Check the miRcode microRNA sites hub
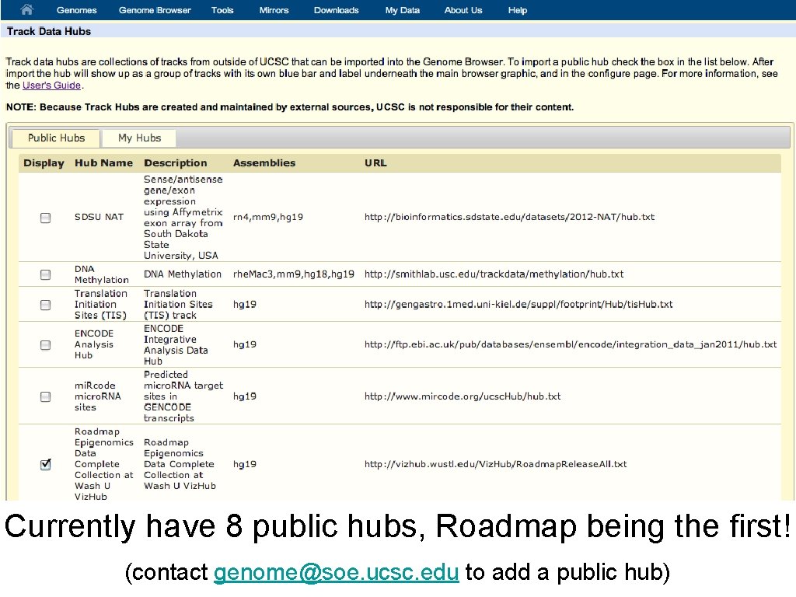Viewport: 796px width, 597px height. coord(45,396)
